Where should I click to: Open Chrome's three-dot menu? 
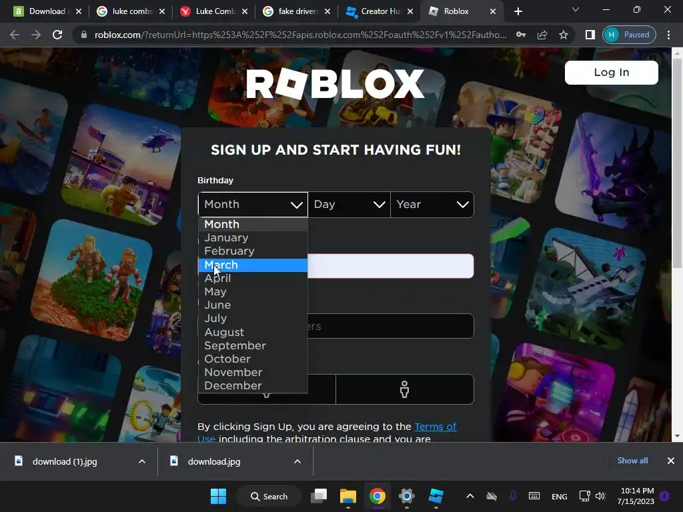pyautogui.click(x=668, y=35)
